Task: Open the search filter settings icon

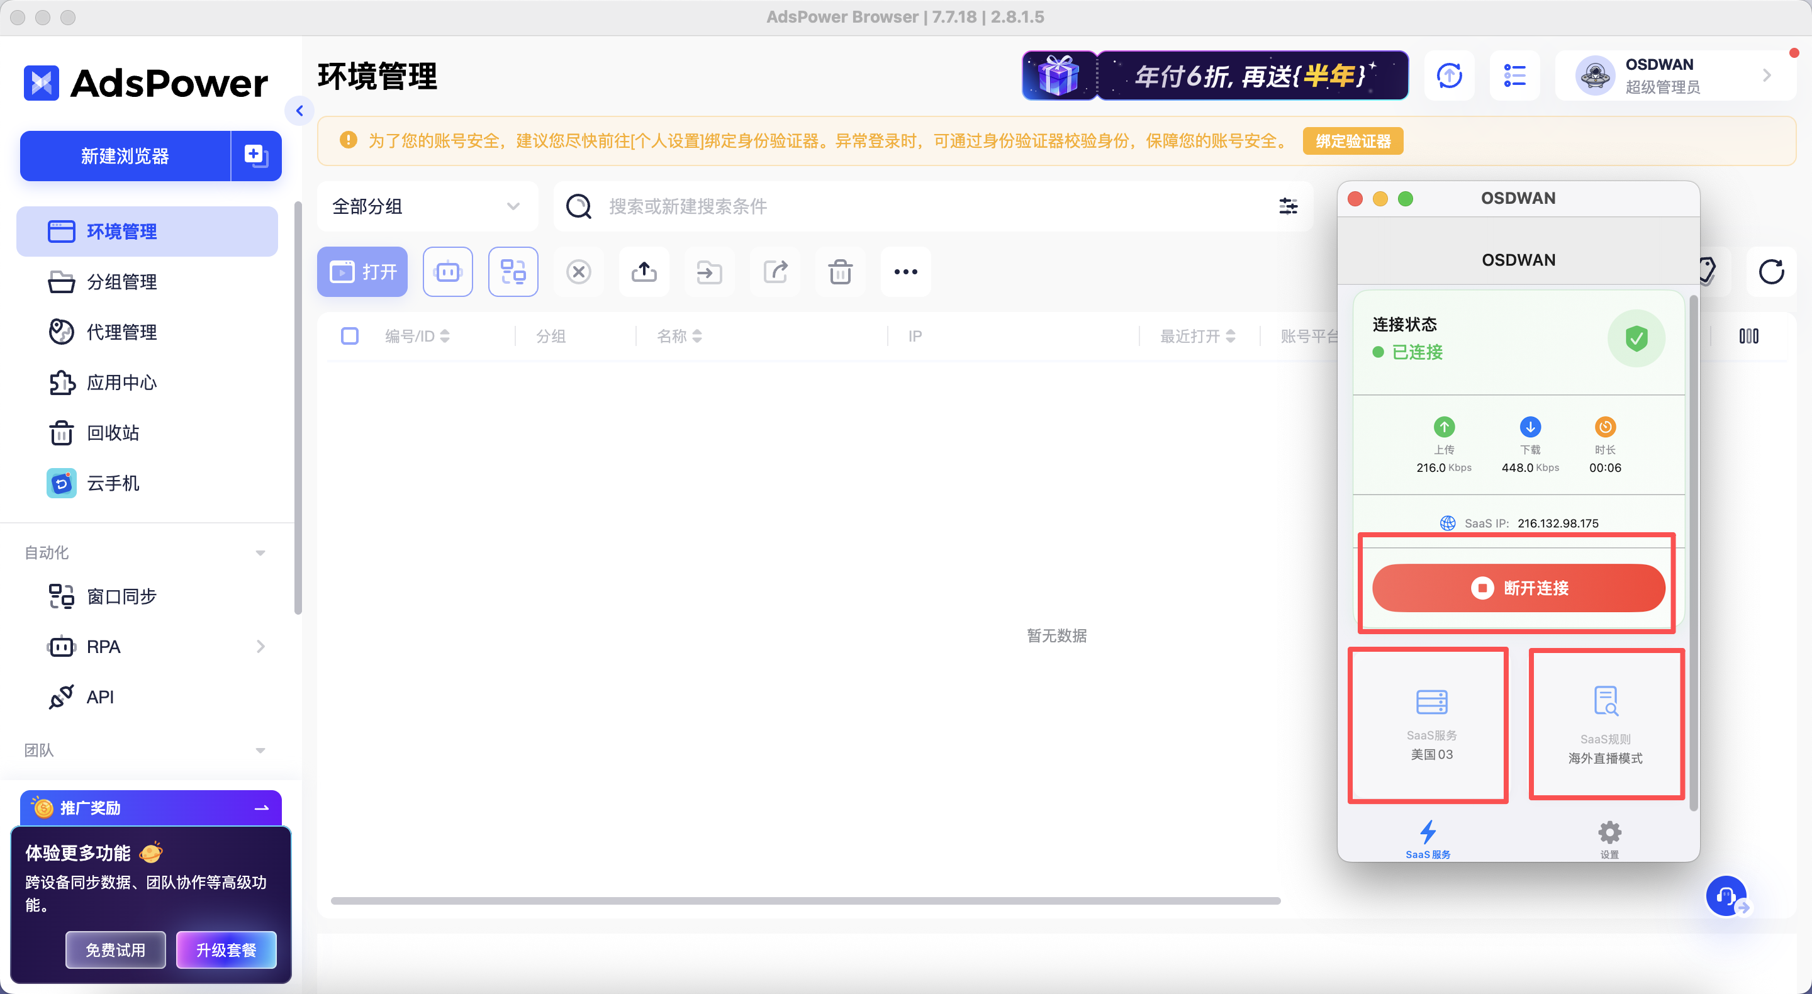Action: 1288,206
